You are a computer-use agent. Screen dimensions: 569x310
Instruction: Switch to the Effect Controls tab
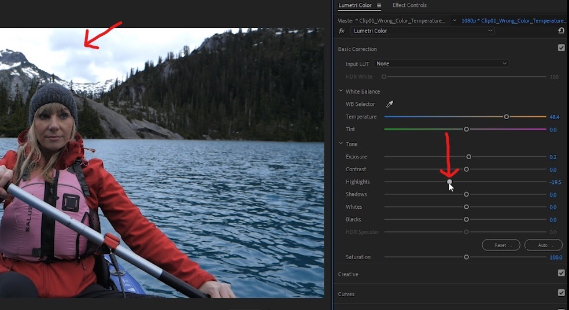click(x=409, y=5)
